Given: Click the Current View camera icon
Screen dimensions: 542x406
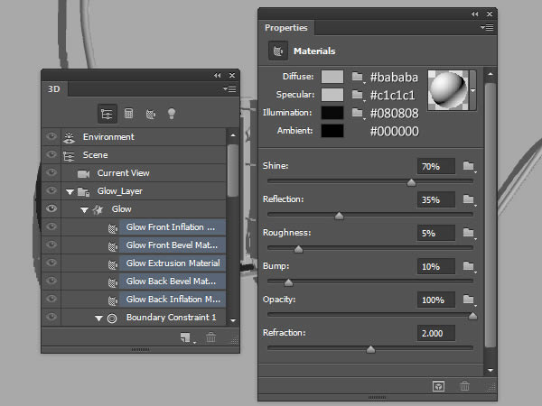Looking at the screenshot, I should 83,173.
